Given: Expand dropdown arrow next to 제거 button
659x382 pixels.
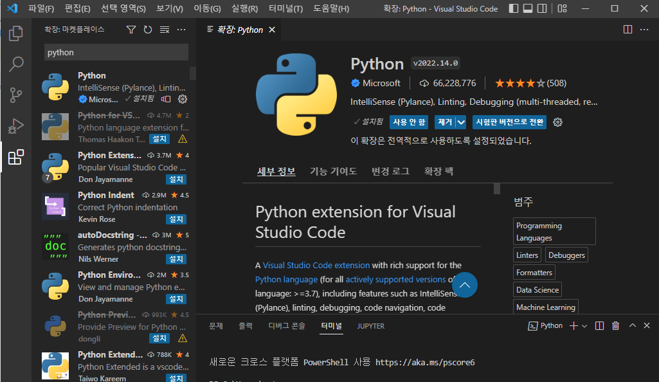Looking at the screenshot, I should pos(461,122).
